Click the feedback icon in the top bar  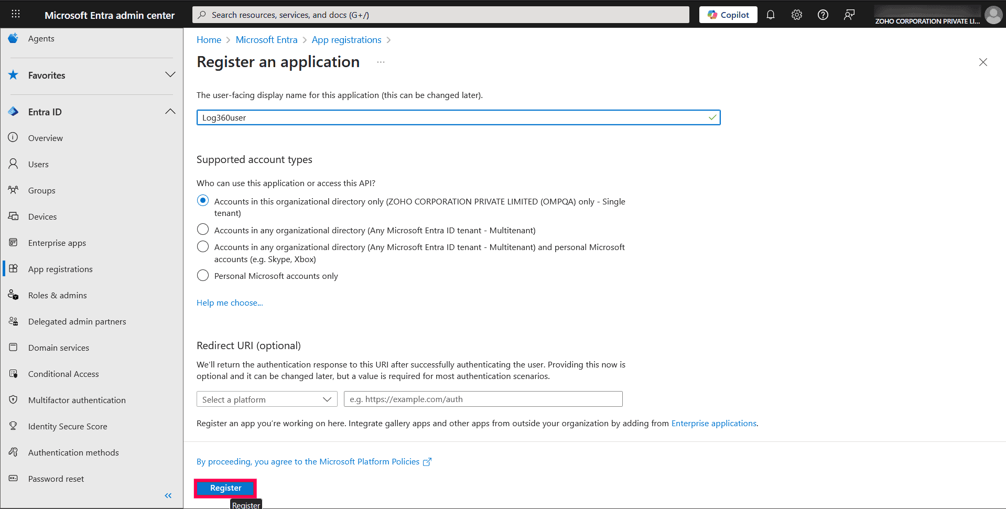click(849, 14)
